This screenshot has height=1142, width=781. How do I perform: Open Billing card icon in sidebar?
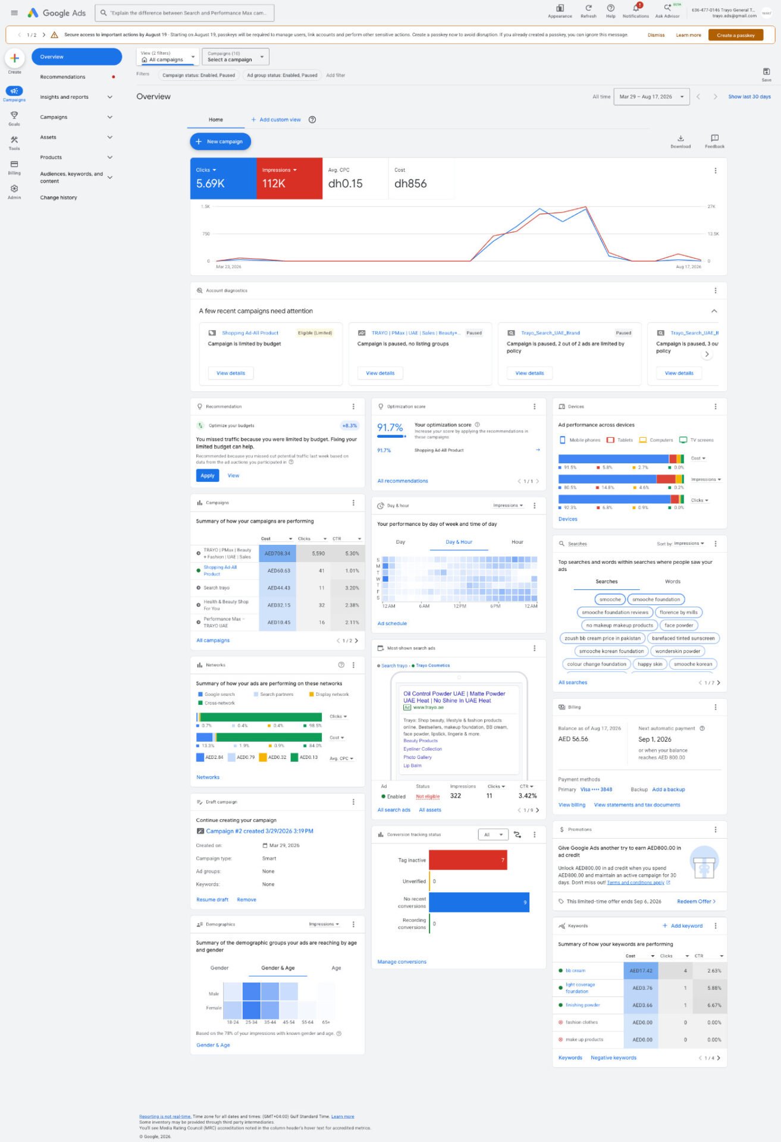pos(14,164)
